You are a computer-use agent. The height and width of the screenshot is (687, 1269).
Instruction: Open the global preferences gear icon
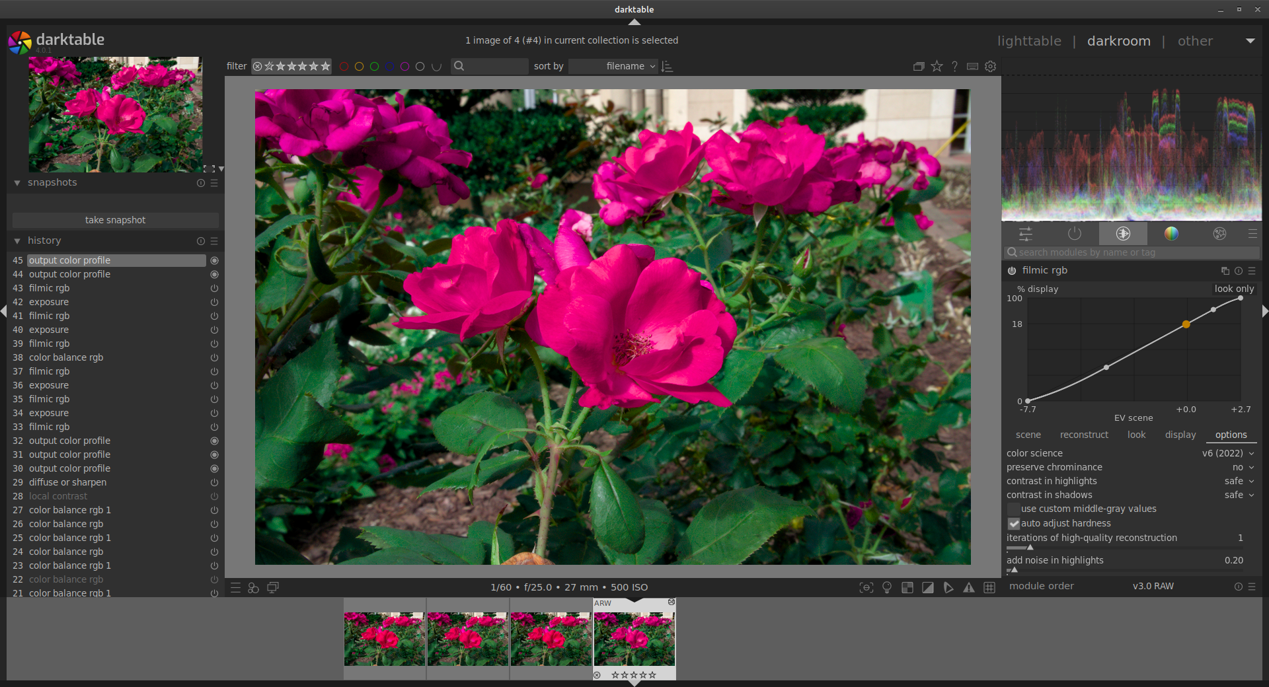click(990, 66)
